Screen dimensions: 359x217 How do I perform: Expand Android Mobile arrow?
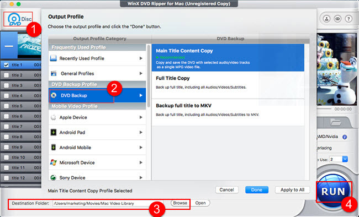click(x=141, y=148)
